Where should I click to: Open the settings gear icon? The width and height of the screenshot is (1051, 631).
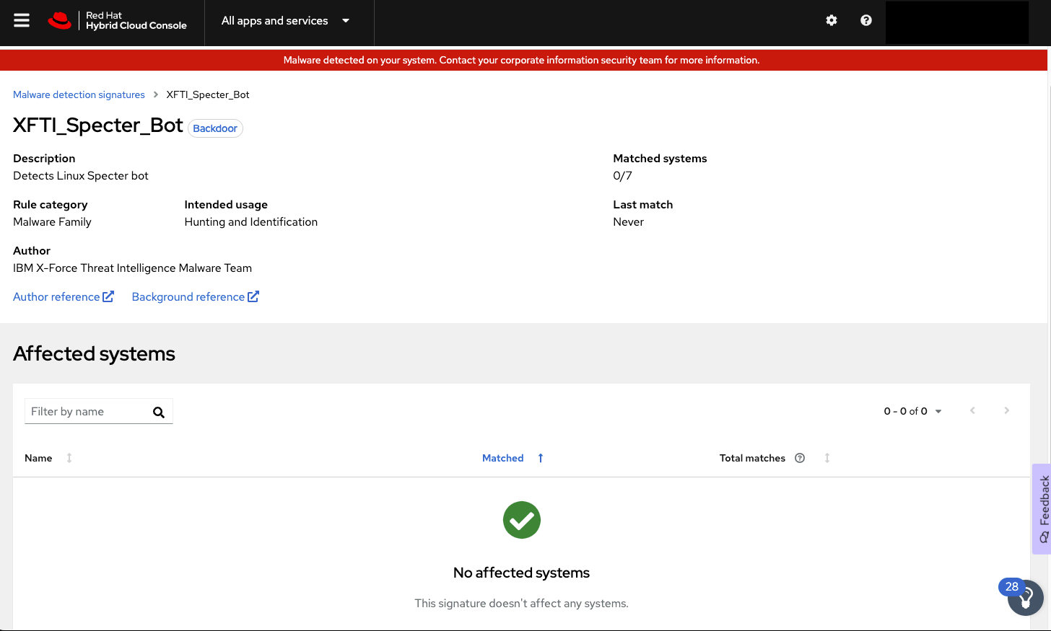pyautogui.click(x=832, y=20)
